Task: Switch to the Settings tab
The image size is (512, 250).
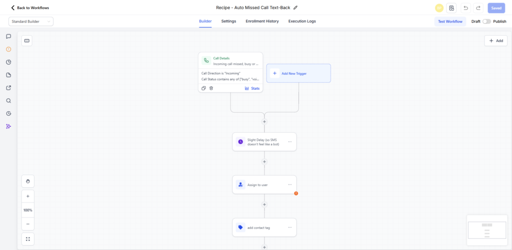Action: [x=228, y=21]
